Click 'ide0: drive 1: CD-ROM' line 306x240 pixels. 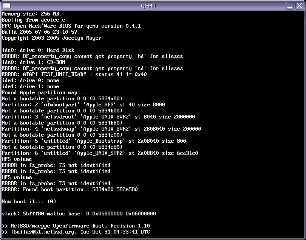(x=33, y=62)
